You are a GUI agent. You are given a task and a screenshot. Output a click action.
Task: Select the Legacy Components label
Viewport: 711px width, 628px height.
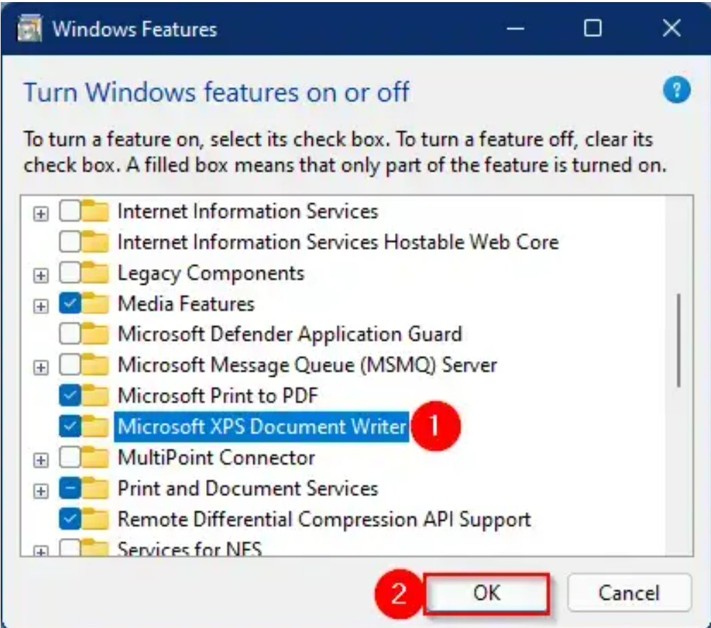point(211,274)
